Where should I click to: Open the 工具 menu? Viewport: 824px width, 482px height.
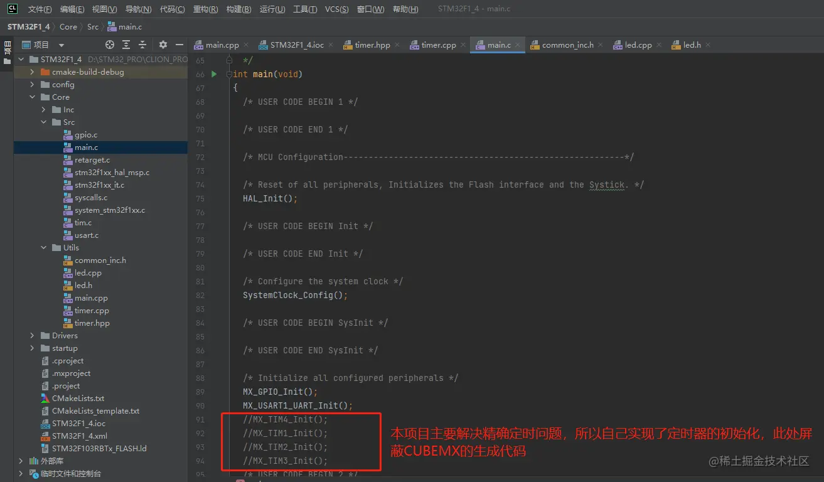coord(305,9)
